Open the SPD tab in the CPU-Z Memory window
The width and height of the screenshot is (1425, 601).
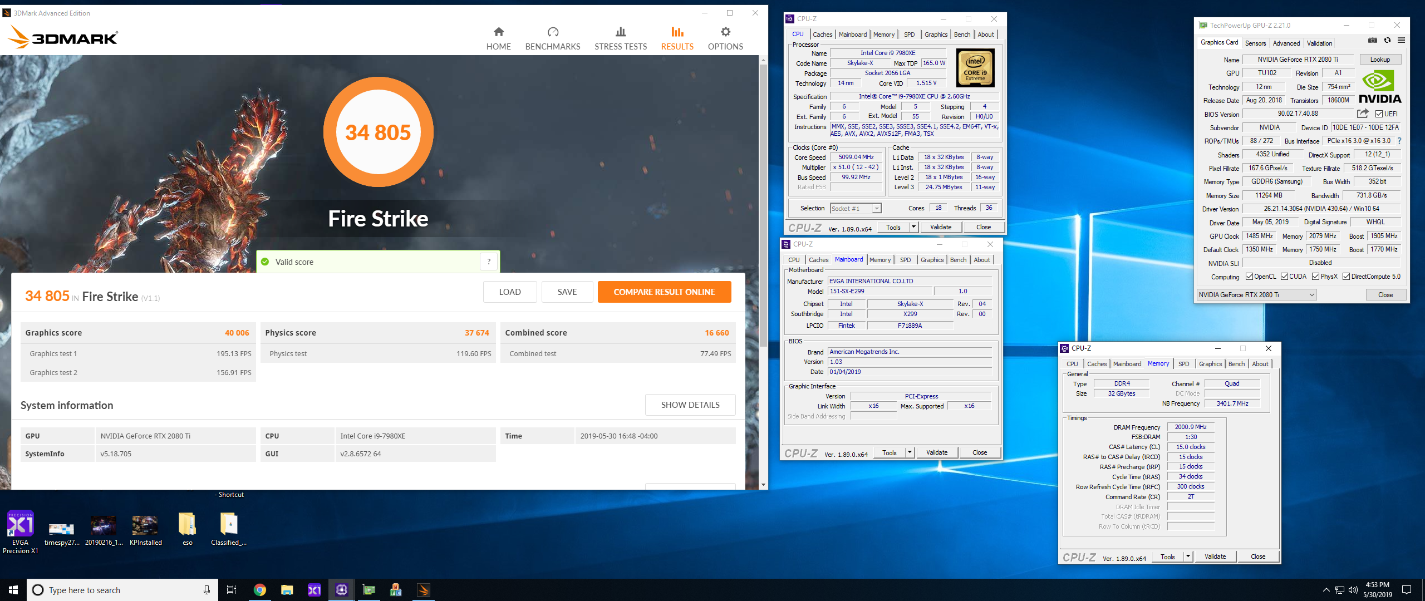click(1183, 364)
